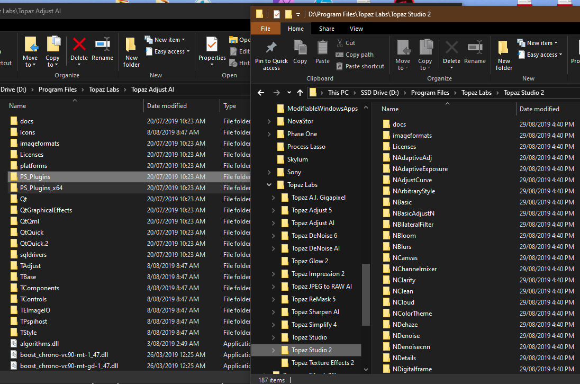Click the PS_Plugins_x64 folder icon
Viewport: 580px width, 384px height.
14,187
